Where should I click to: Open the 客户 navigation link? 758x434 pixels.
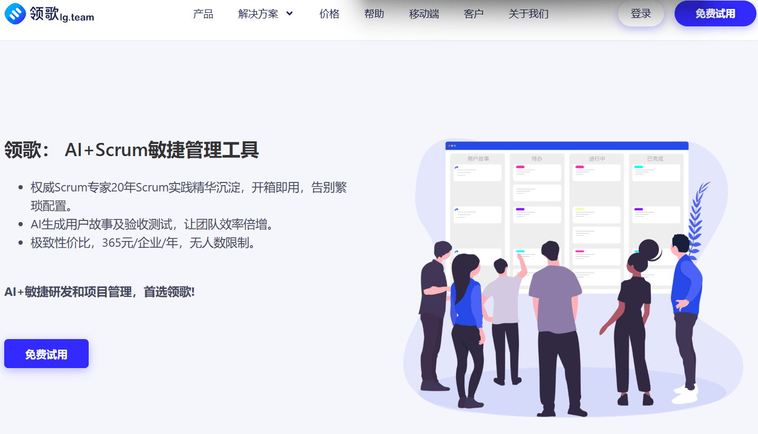(473, 14)
